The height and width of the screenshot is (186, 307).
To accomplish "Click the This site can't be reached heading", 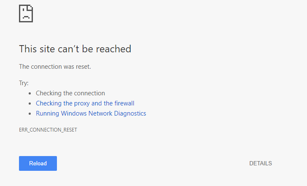I will coord(75,49).
